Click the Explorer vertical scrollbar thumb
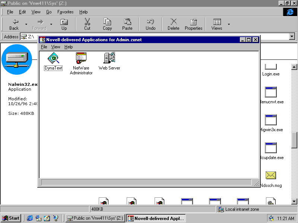 294,140
